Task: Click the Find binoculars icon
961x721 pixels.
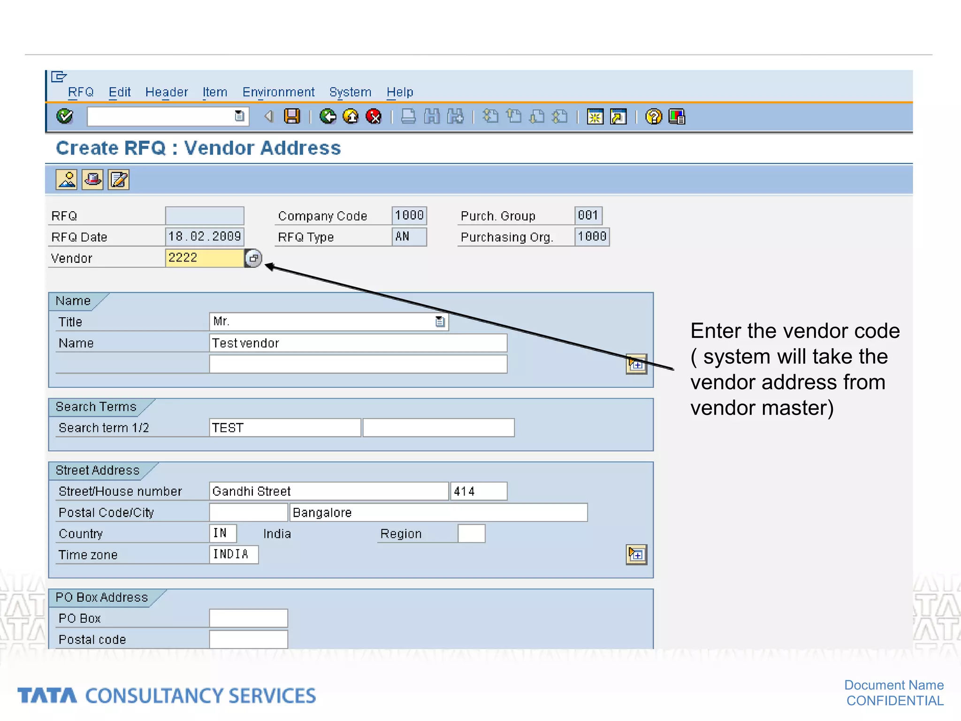Action: 432,116
